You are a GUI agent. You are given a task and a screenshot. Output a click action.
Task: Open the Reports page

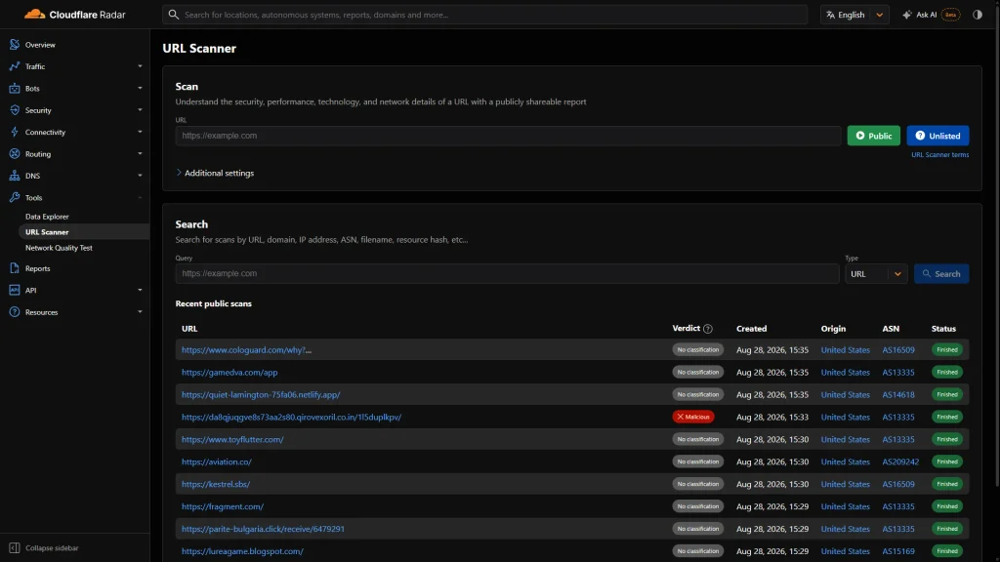point(38,268)
